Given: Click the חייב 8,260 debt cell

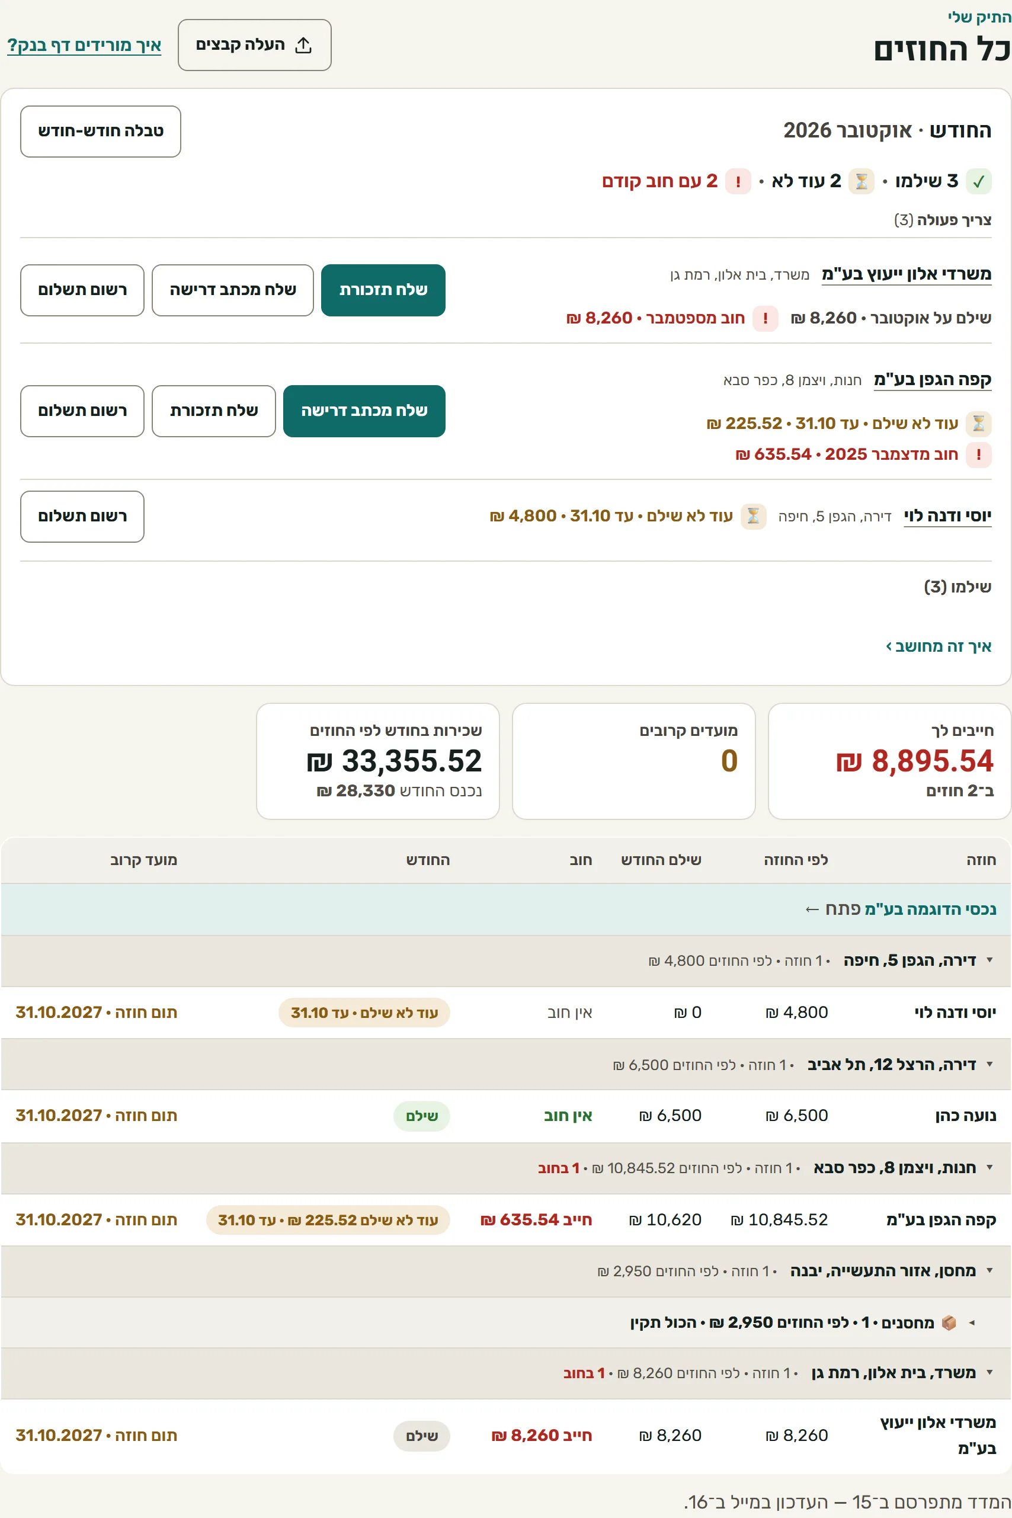Looking at the screenshot, I should 542,1436.
